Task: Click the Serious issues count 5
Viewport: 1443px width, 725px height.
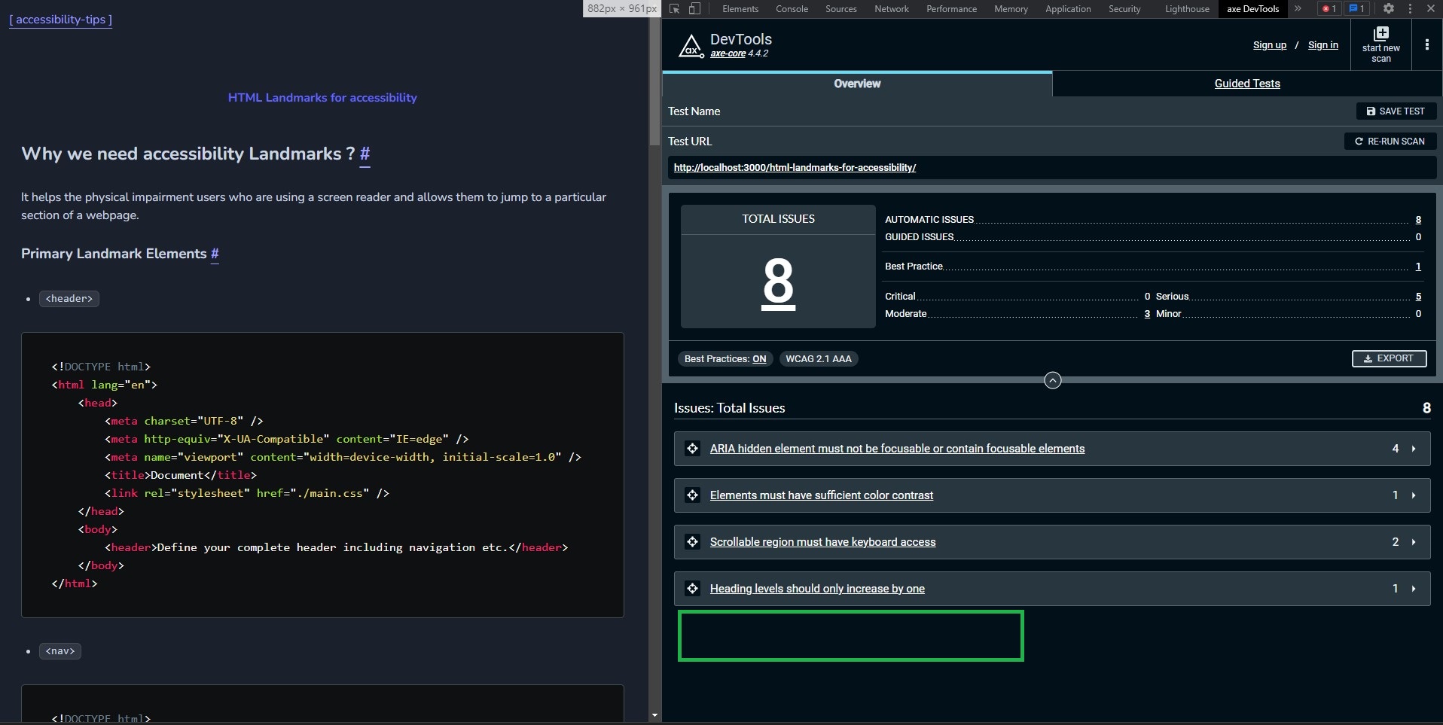Action: 1418,297
